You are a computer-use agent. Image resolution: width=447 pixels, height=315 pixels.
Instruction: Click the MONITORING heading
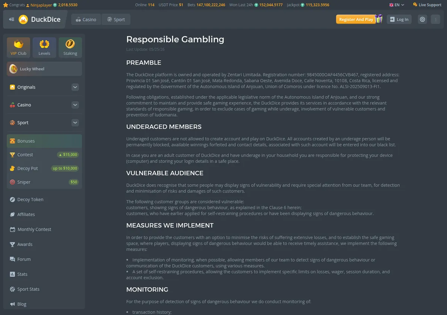click(x=147, y=290)
